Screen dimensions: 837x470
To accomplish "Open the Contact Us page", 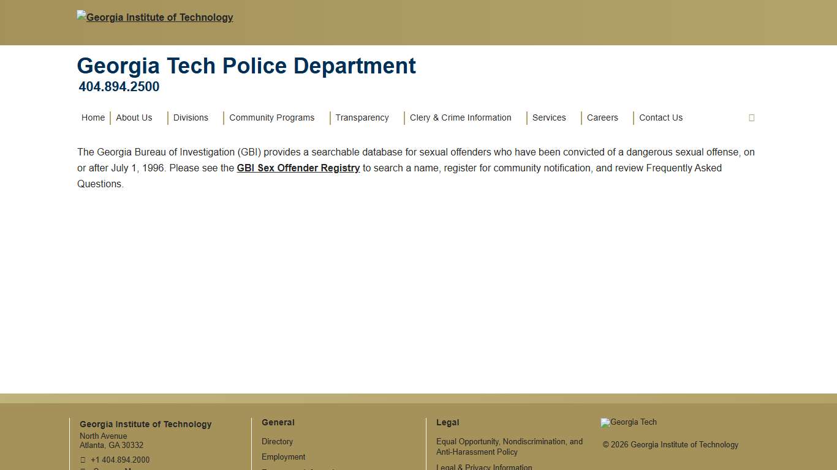I will point(661,117).
